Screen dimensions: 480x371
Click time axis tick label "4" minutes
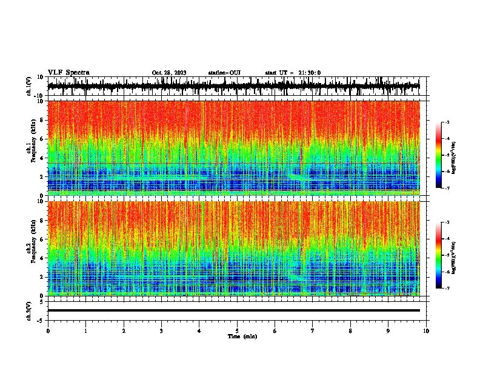click(199, 331)
